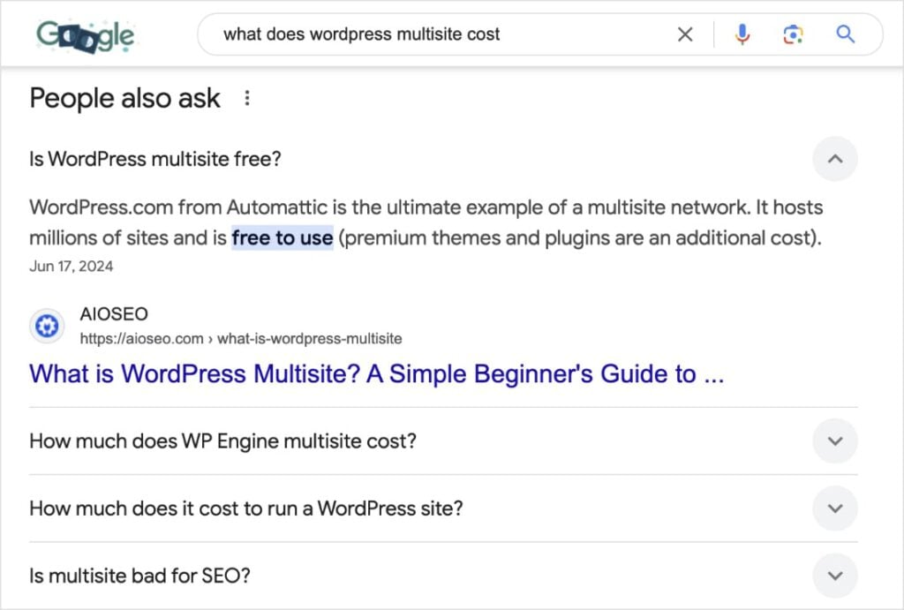The image size is (904, 610).
Task: Click the Google doodle logo
Action: point(85,35)
